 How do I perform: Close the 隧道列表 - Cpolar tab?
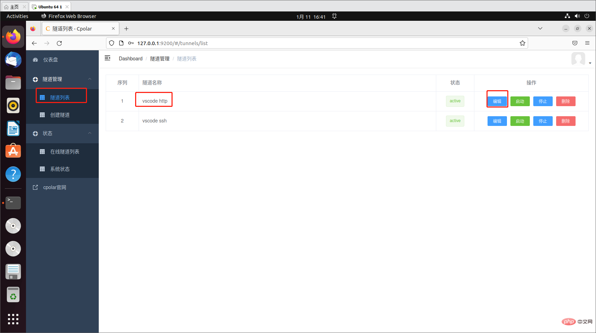113,28
